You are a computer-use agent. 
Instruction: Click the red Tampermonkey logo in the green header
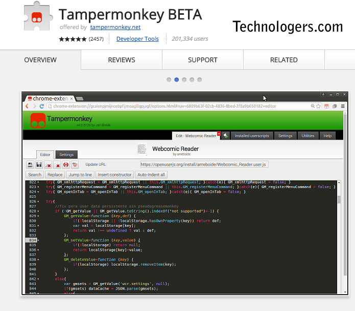click(x=38, y=120)
